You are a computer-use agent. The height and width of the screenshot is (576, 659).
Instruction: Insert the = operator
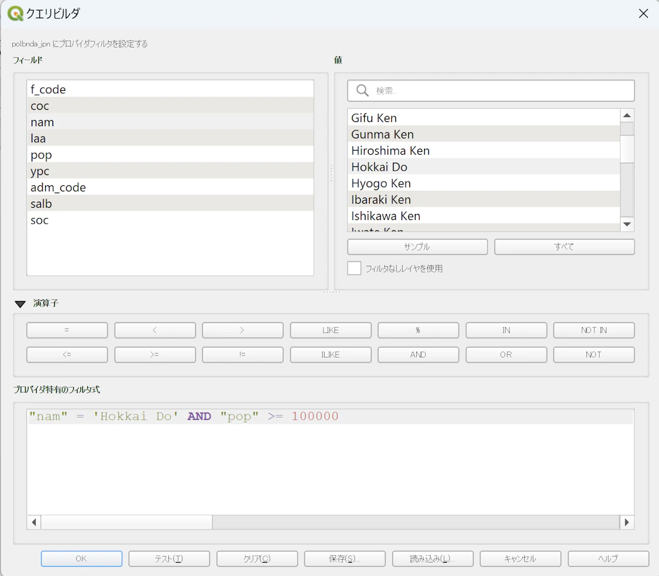[67, 330]
